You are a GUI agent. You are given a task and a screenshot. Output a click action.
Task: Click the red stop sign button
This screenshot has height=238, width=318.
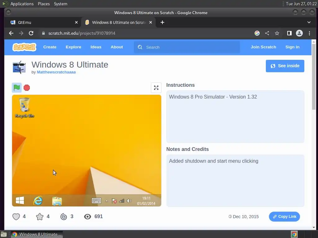[x=27, y=88]
